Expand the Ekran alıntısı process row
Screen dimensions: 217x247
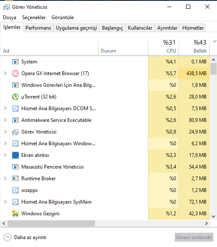coord(5,155)
